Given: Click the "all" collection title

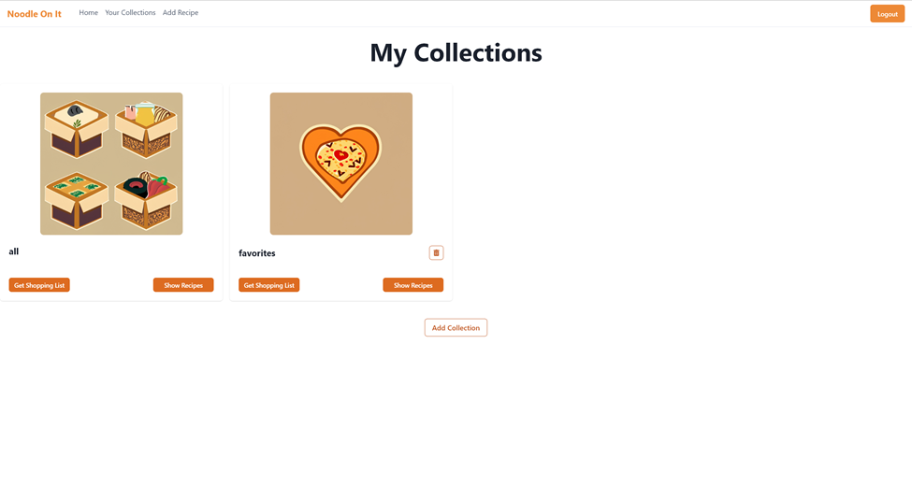Looking at the screenshot, I should click(x=14, y=251).
